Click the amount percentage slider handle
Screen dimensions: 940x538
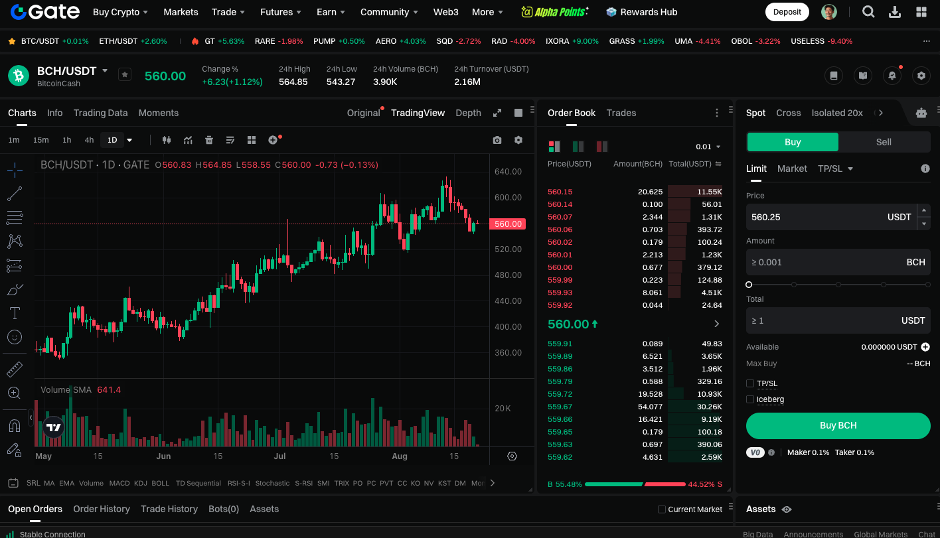749,285
